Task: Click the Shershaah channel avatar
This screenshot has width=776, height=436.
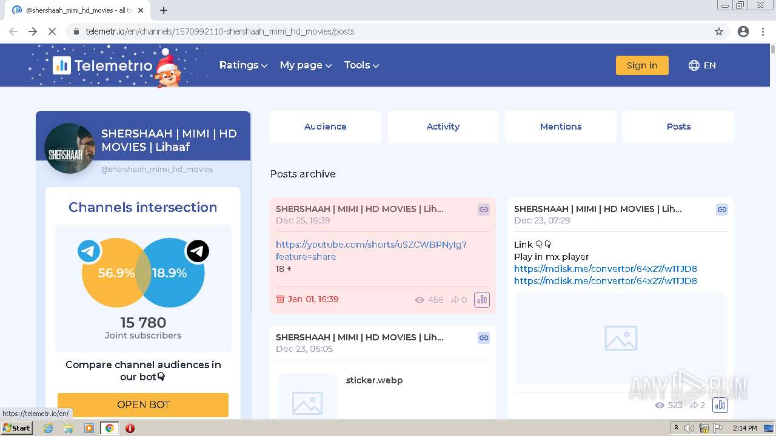Action: [70, 148]
